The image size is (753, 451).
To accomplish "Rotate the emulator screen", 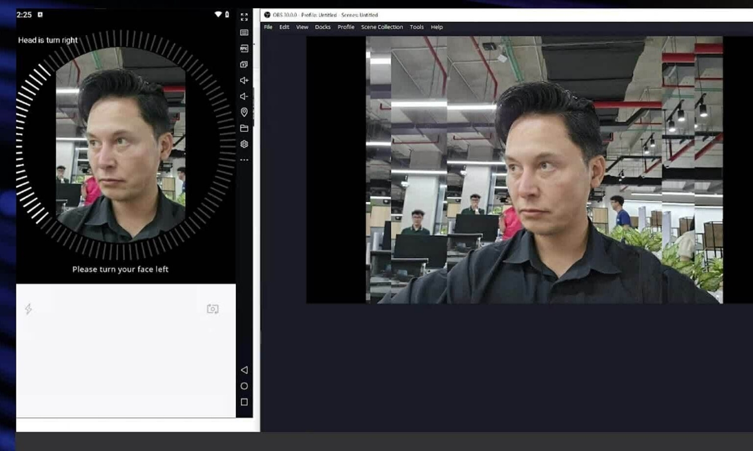I will point(244,65).
